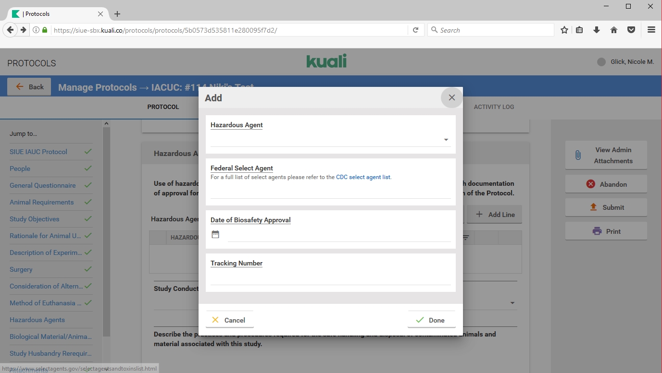This screenshot has height=373, width=662.
Task: Go to browser home icon
Action: point(614,30)
